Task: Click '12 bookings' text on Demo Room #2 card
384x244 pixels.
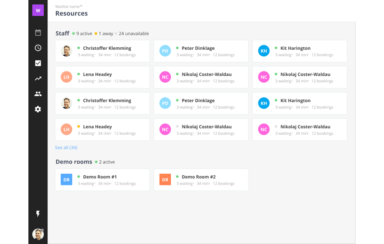Action: [x=223, y=184]
